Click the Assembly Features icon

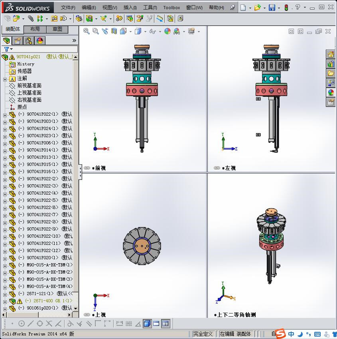pyautogui.click(x=89, y=18)
